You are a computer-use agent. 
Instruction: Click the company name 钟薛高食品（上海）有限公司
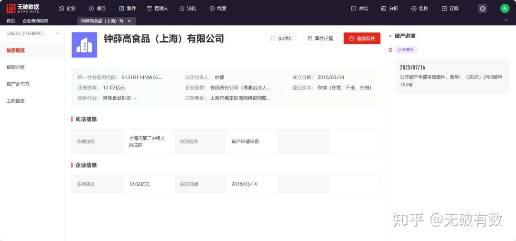click(x=164, y=39)
